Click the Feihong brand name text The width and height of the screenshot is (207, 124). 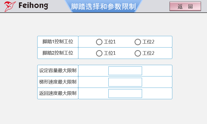click(x=33, y=6)
